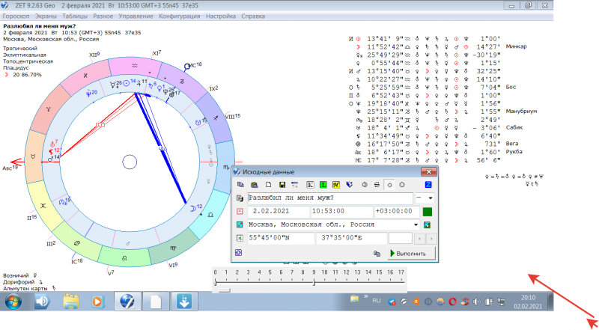
Task: Click the green L icon
Action: tap(322, 184)
